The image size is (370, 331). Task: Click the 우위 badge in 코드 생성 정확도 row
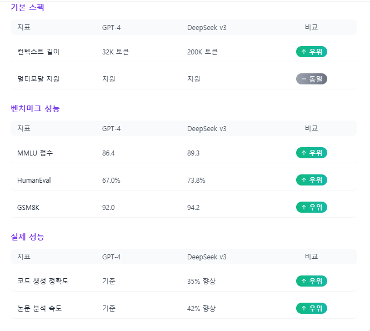pos(312,281)
